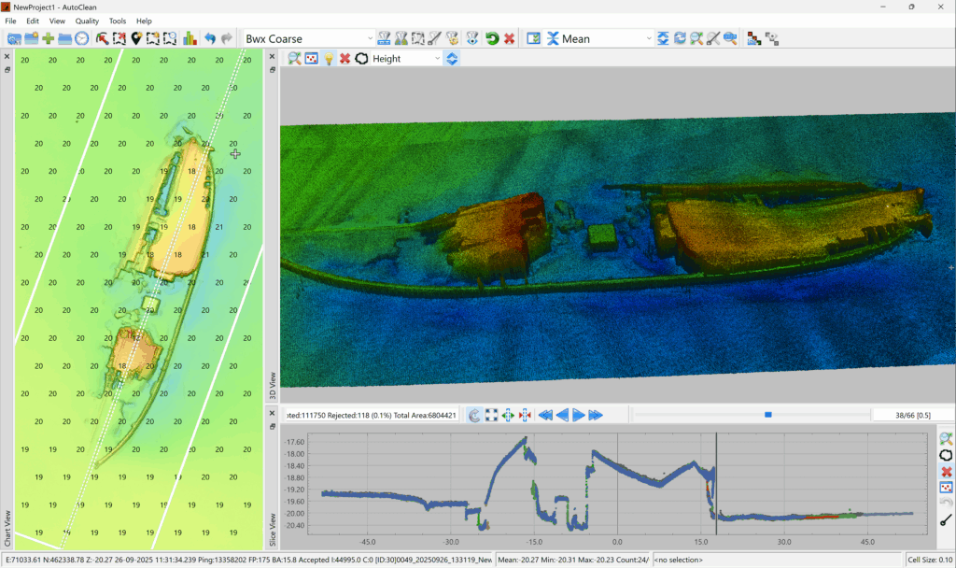Step to next slice with right arrow
The height and width of the screenshot is (568, 956).
tap(579, 415)
